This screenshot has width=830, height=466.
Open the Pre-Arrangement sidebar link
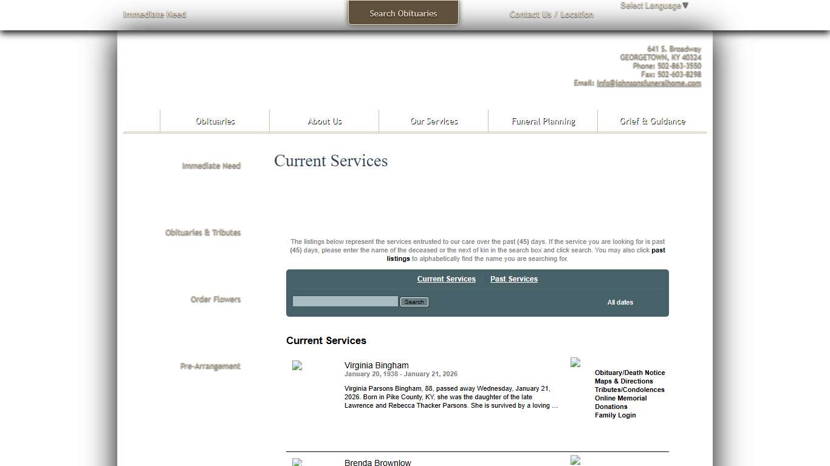tap(210, 366)
